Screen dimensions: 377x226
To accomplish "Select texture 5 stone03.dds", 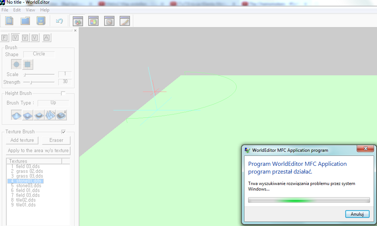I will click(x=25, y=186).
